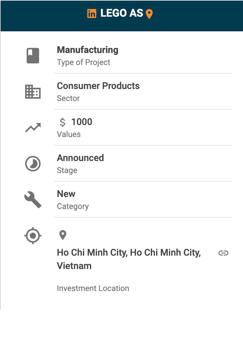243x350 pixels.
Task: Click the bookmark icon for Type of Project
Action: coord(33,56)
